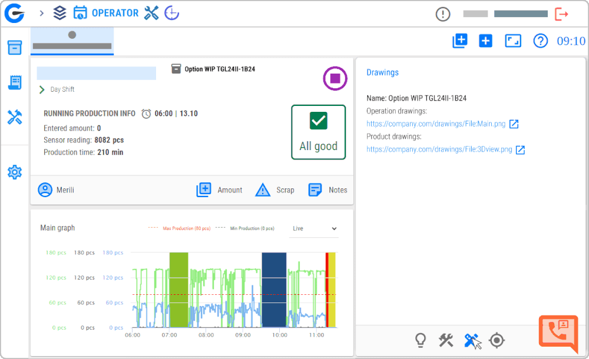Click the Option WIP TGL24II-1B24 product label
The height and width of the screenshot is (359, 589).
pyautogui.click(x=219, y=69)
